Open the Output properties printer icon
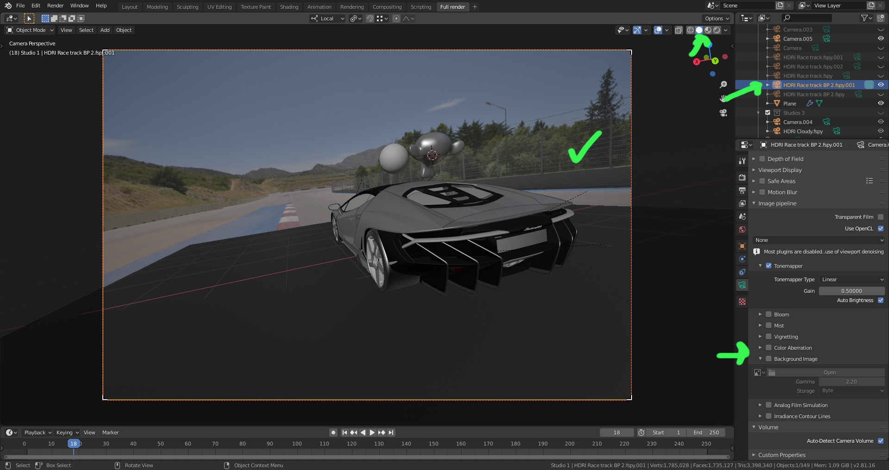The height and width of the screenshot is (470, 889). pyautogui.click(x=742, y=191)
